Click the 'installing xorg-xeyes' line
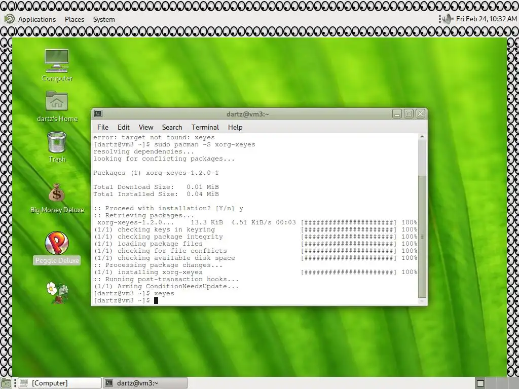519x389 pixels. (x=149, y=272)
